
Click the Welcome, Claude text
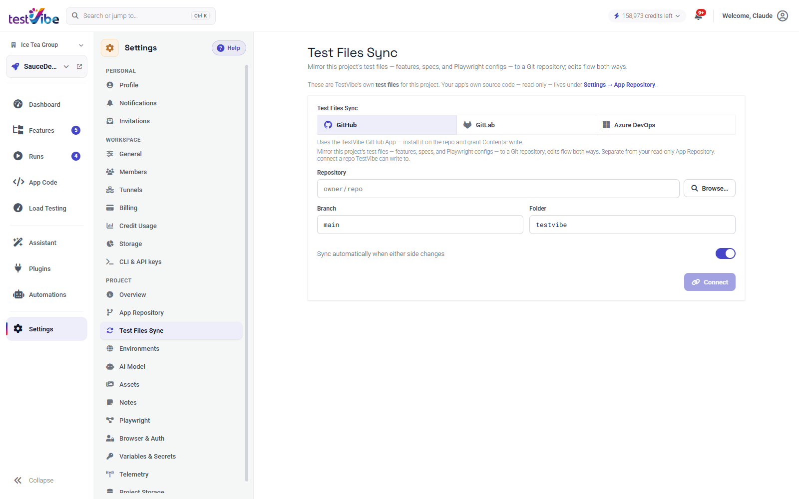[747, 16]
